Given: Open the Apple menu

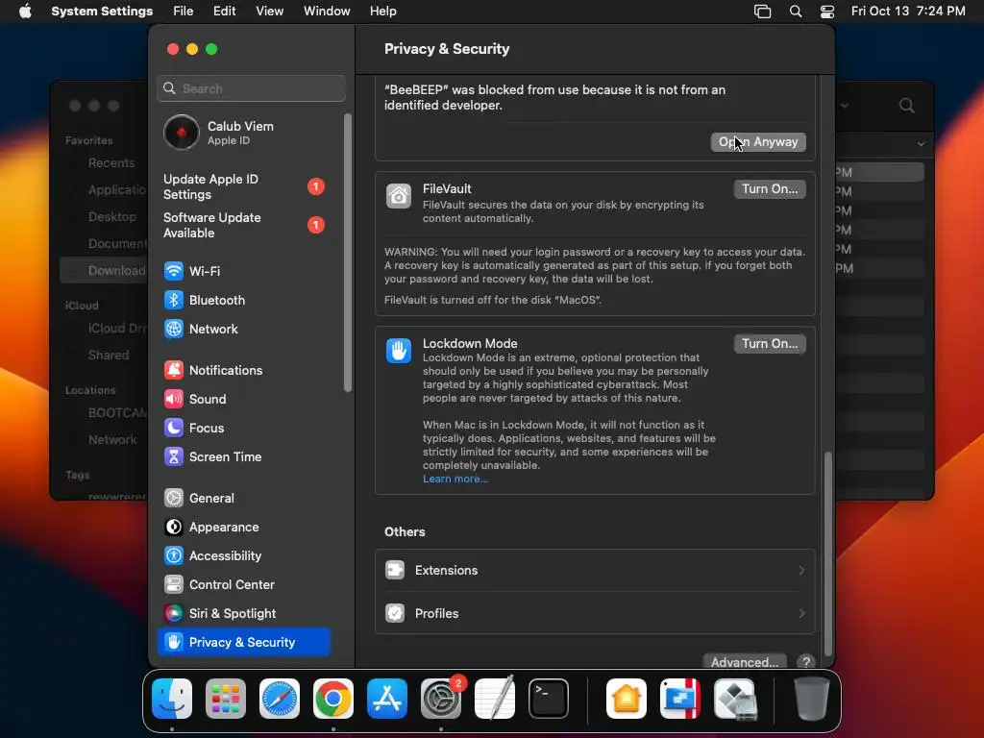Looking at the screenshot, I should [x=25, y=12].
